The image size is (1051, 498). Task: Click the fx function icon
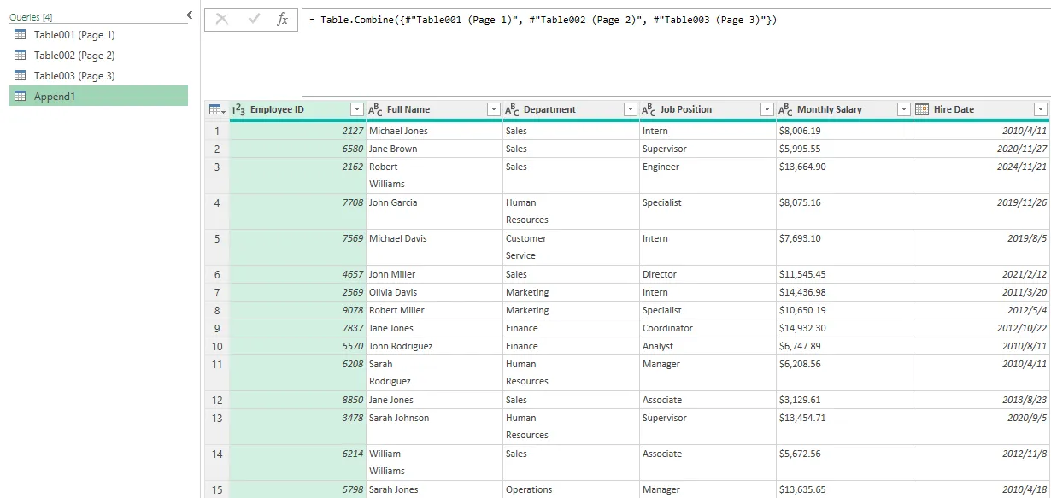click(283, 19)
